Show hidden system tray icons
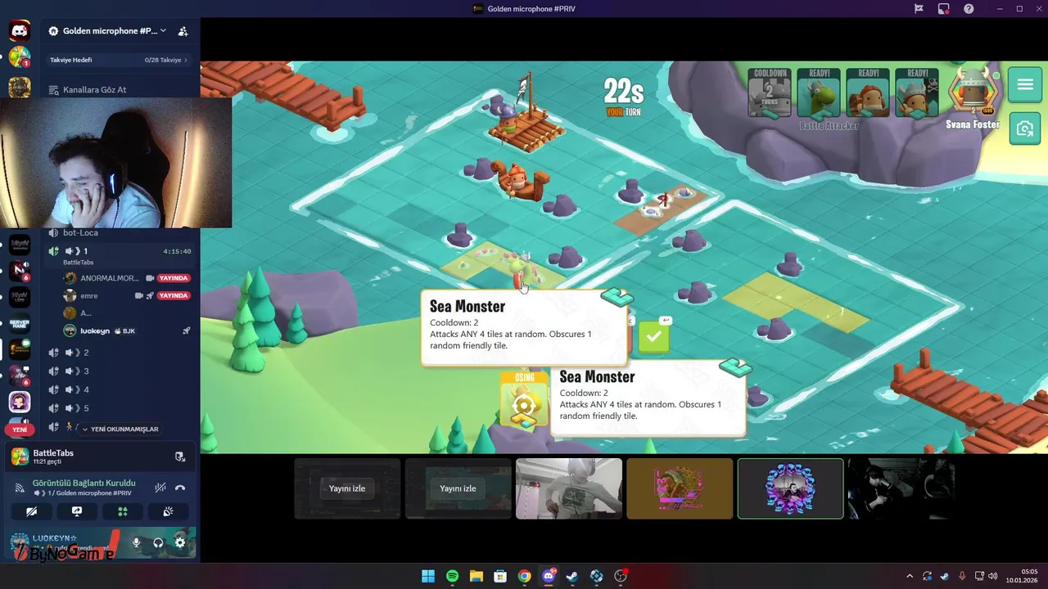Screen dimensions: 1048x589 910,576
